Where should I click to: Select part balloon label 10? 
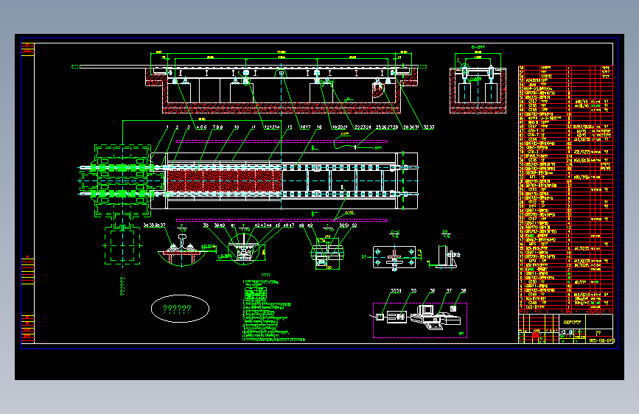click(x=237, y=127)
